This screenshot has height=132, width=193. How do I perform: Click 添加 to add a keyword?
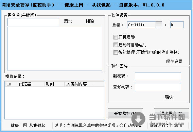(68, 21)
